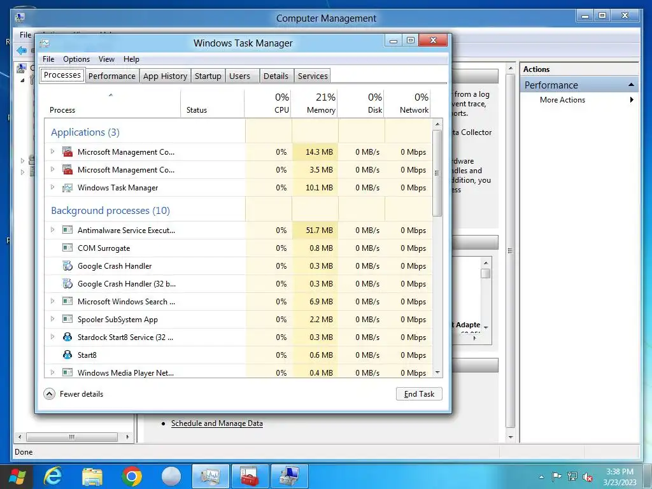Screen dimensions: 652x489
Task: Show hidden tray icons arrow
Action: click(x=541, y=477)
